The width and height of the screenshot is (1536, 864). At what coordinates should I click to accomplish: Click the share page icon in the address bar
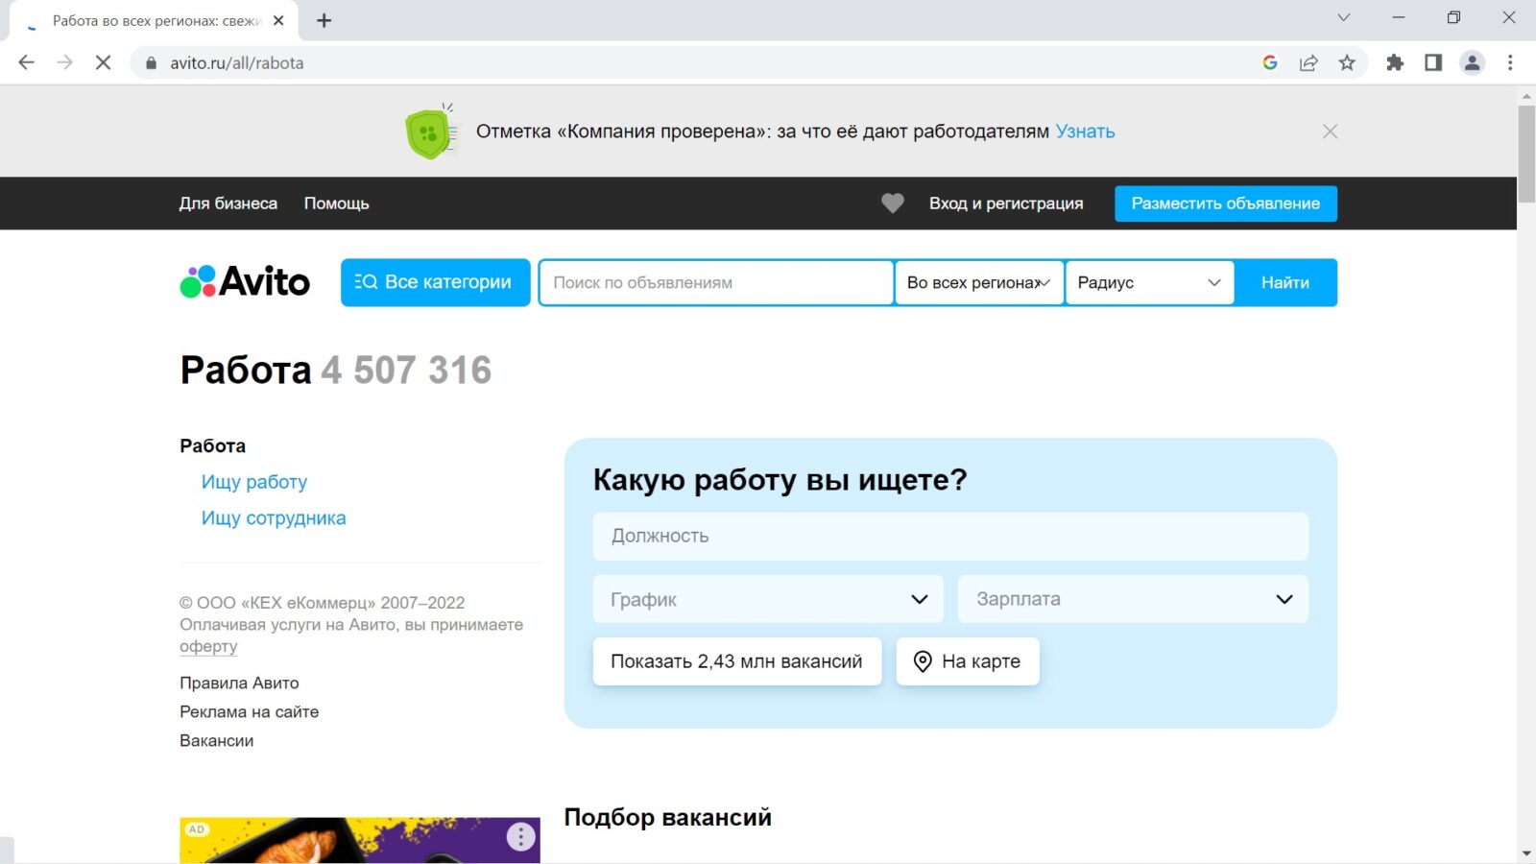click(1308, 63)
